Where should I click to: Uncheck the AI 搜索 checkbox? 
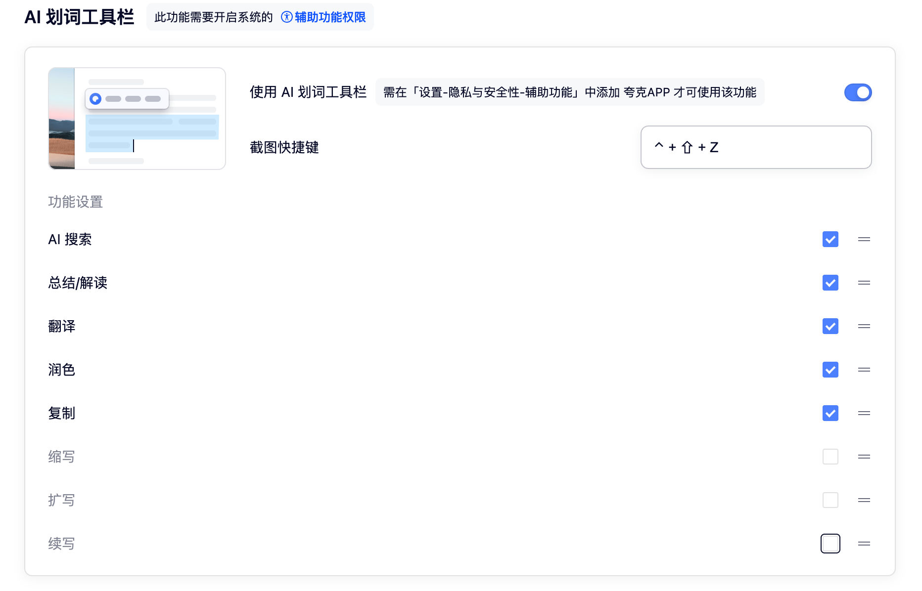pyautogui.click(x=830, y=239)
